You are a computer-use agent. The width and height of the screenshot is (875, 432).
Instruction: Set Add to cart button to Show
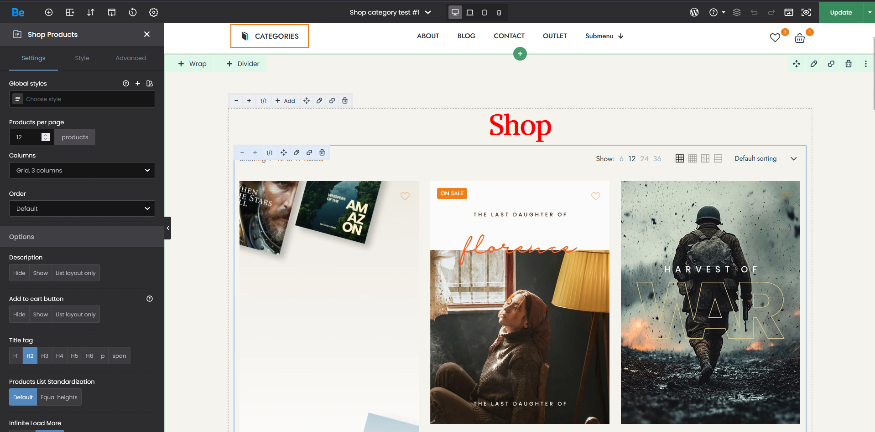(40, 315)
